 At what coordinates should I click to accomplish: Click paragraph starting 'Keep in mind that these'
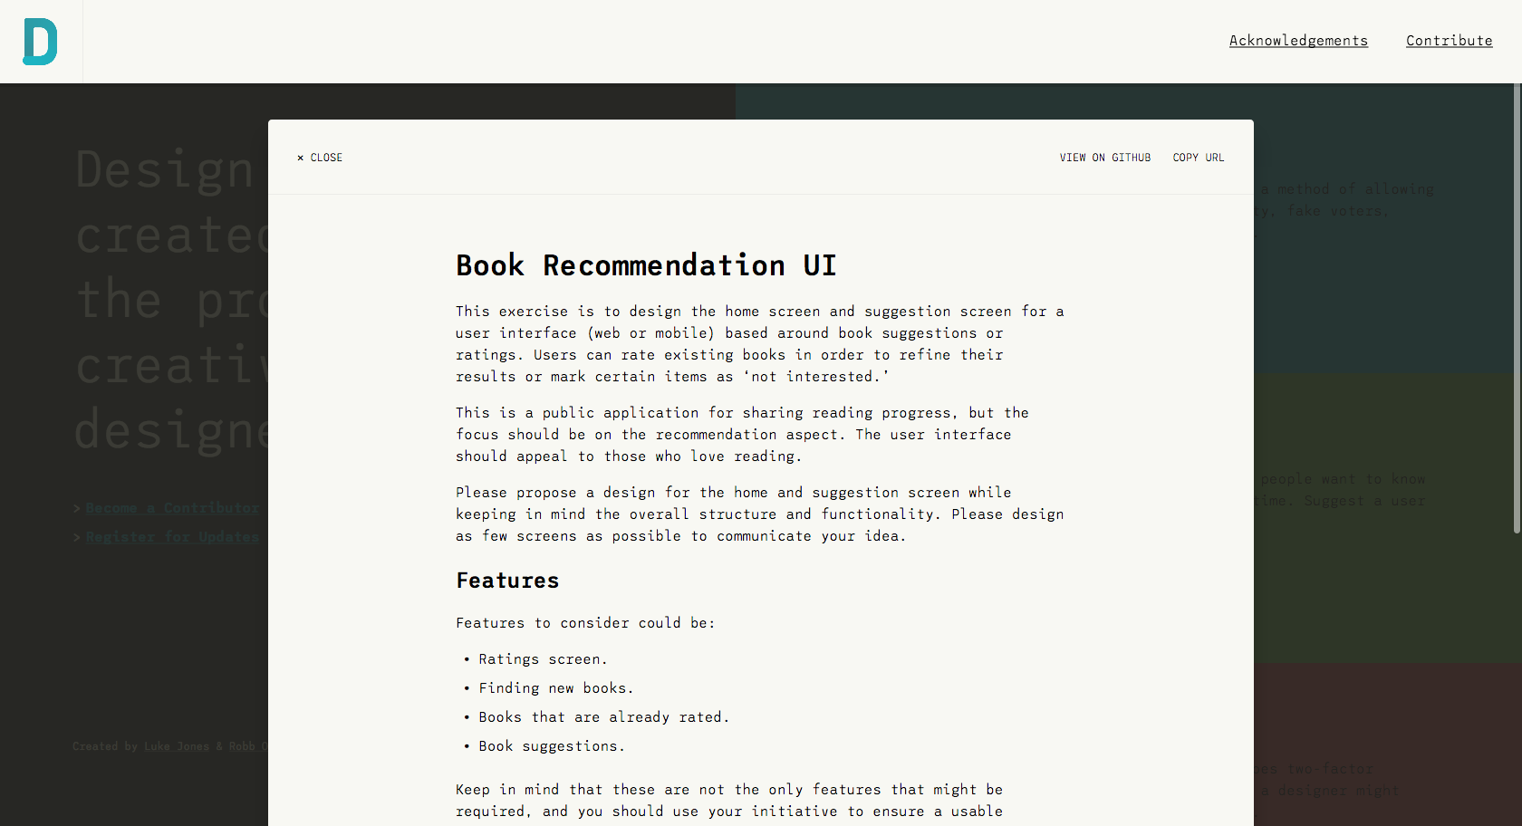pyautogui.click(x=729, y=801)
